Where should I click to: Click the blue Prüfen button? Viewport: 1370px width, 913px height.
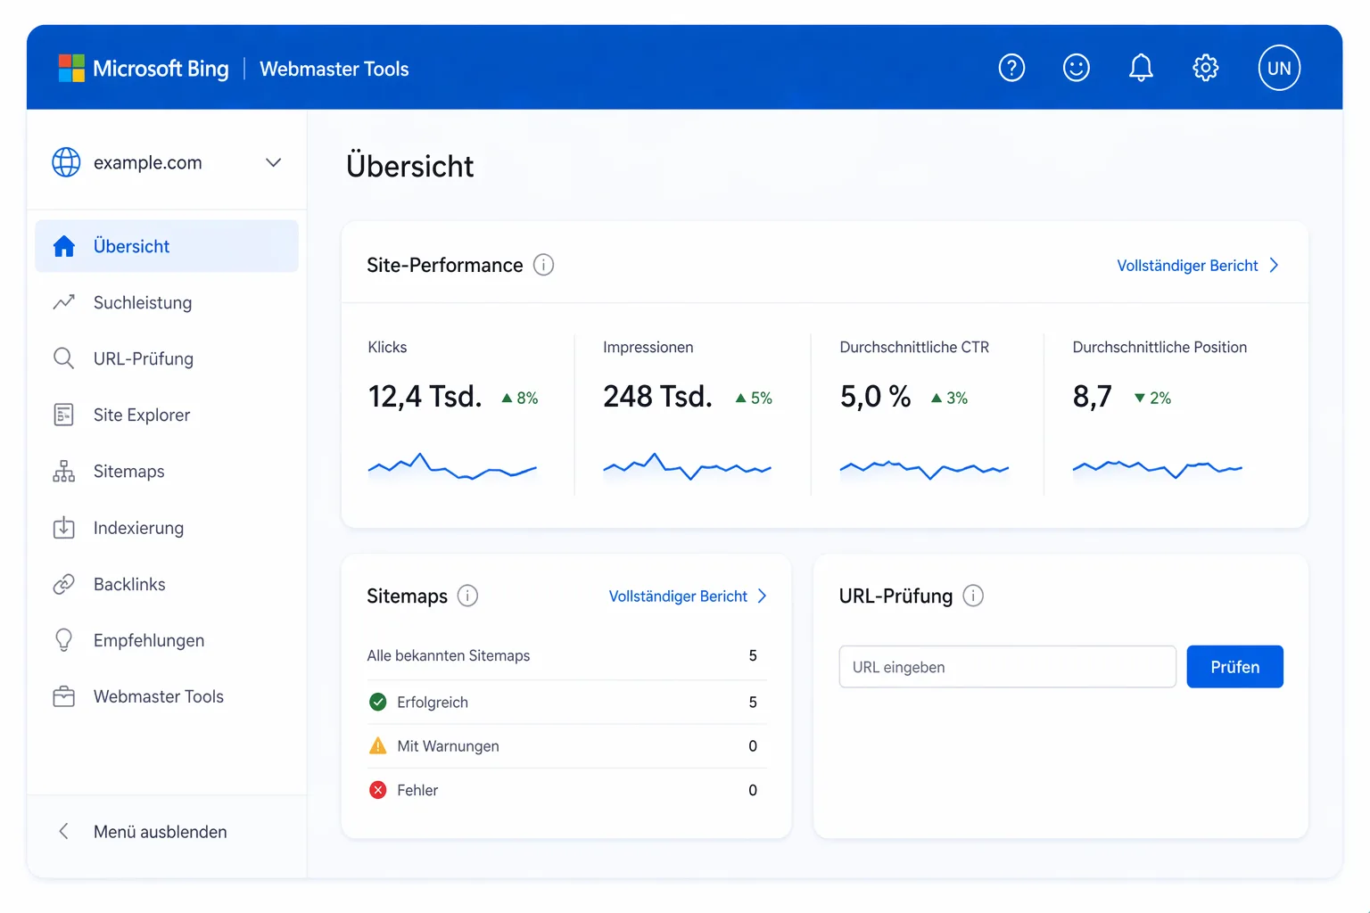click(1234, 667)
